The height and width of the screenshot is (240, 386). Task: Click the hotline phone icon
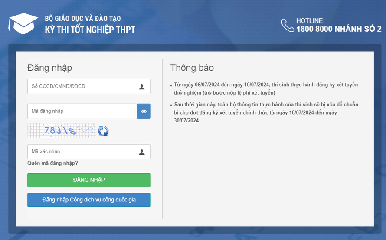pyautogui.click(x=287, y=25)
